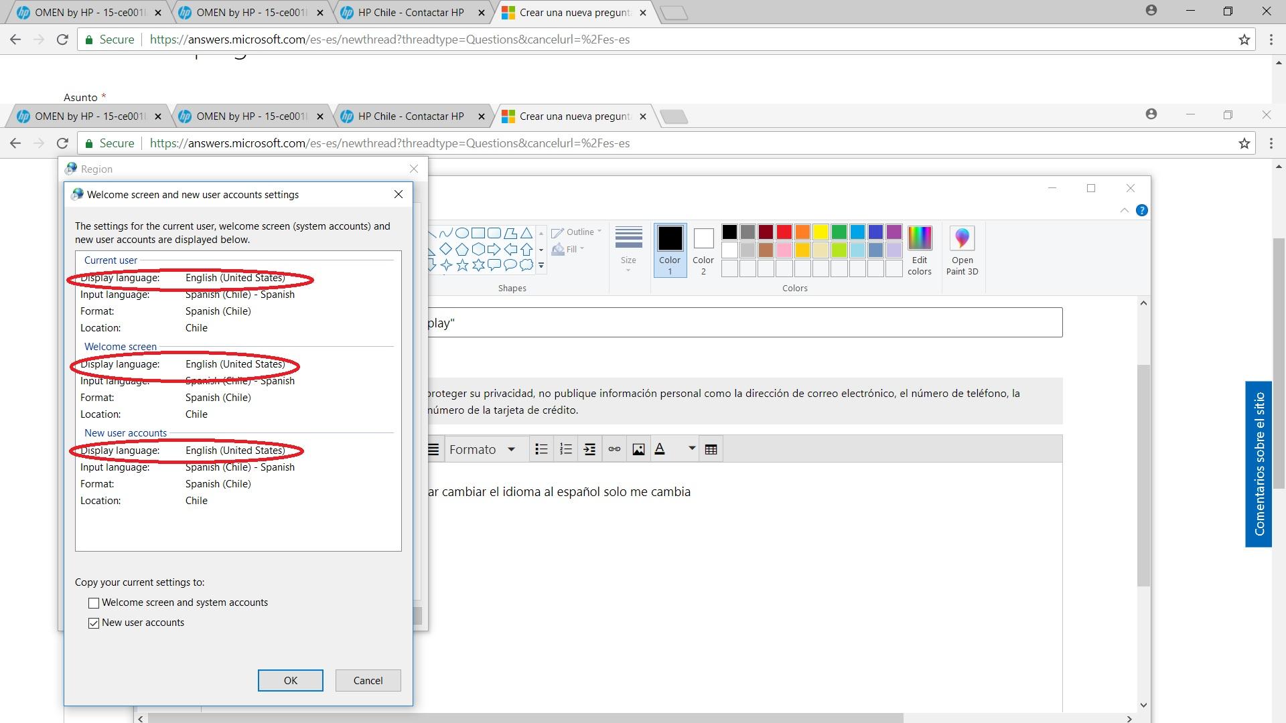Open Paint 3D via its icon

(x=962, y=251)
